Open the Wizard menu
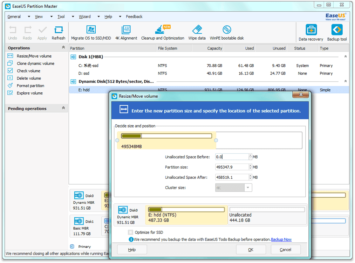The width and height of the screenshot is (355, 263). 85,17
